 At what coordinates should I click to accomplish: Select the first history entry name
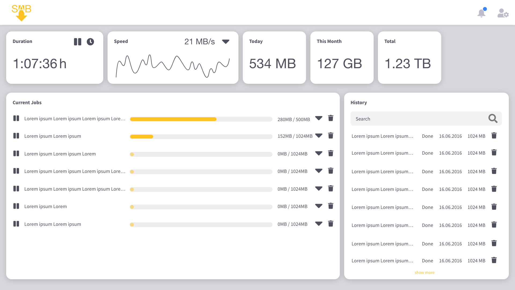(x=382, y=136)
